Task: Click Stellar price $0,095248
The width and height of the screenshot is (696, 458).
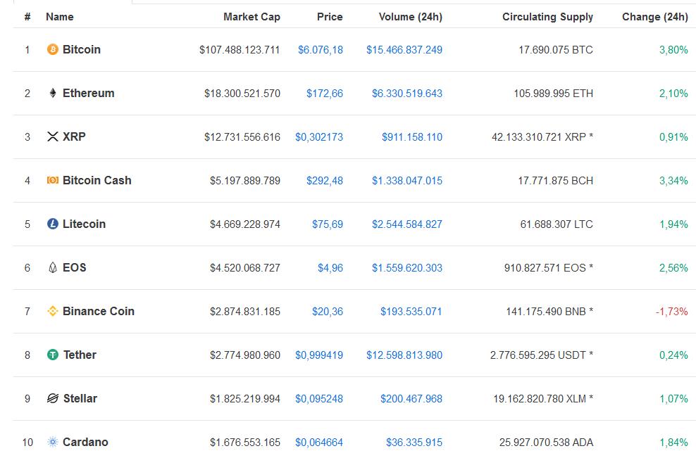Action: click(319, 399)
